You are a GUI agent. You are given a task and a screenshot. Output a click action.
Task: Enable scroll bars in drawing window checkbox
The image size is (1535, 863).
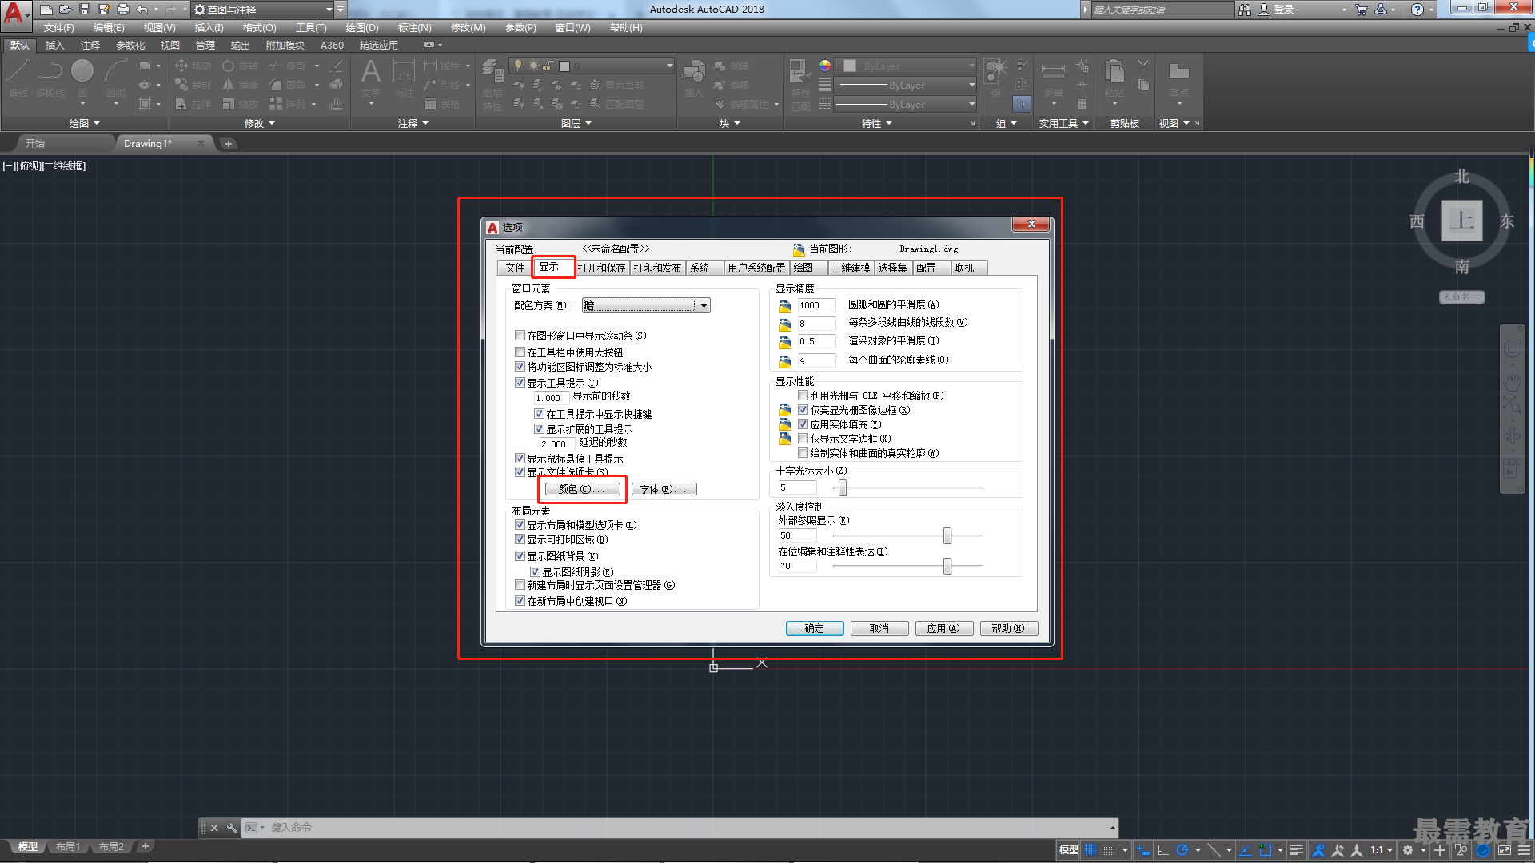point(520,336)
